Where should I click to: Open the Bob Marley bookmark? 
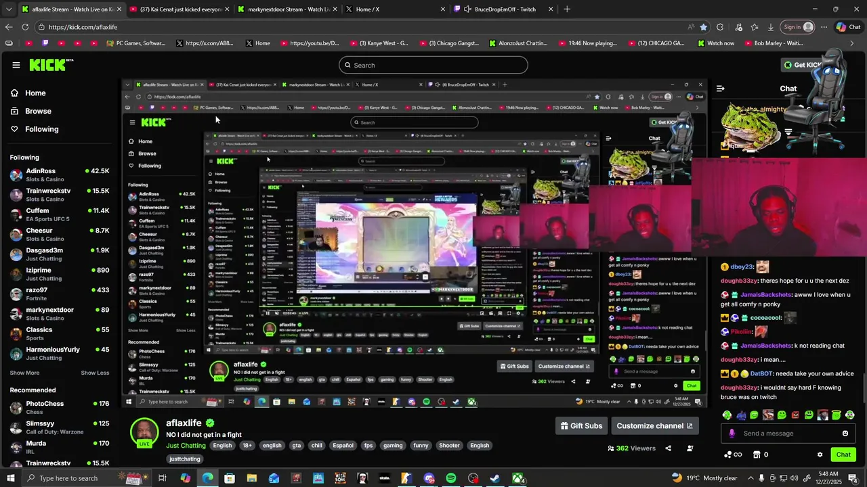773,43
